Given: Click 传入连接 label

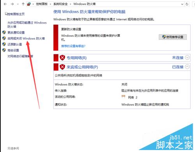Looking at the screenshot, I should 61,91.
